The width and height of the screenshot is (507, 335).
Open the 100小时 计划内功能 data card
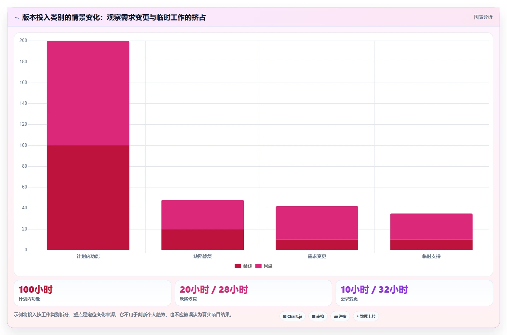click(93, 293)
